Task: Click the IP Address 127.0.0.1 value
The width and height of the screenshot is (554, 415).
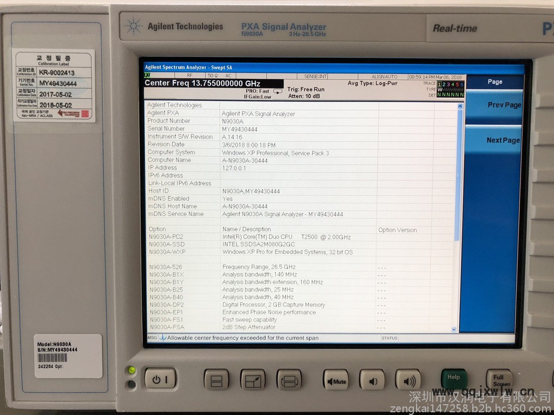Action: [x=234, y=169]
